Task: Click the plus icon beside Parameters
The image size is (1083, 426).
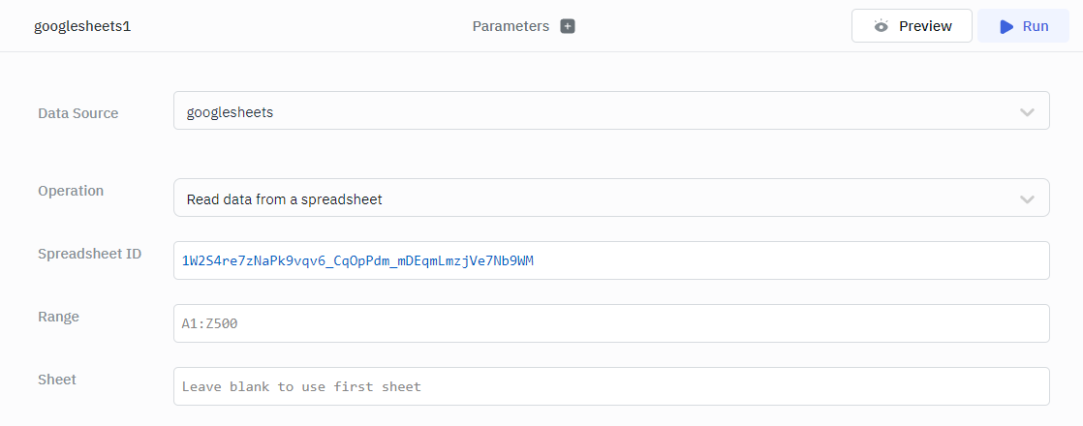Action: (568, 26)
